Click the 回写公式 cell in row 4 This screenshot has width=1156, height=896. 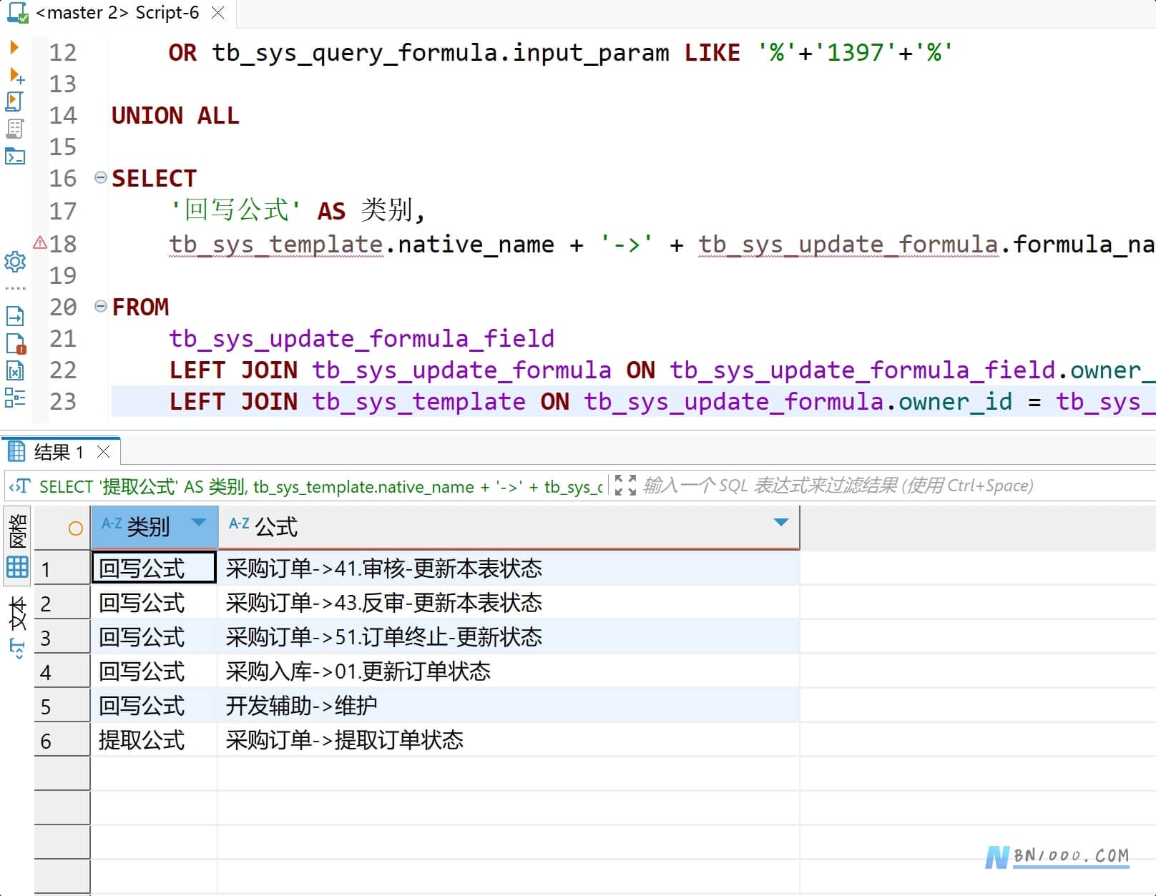[x=154, y=671]
